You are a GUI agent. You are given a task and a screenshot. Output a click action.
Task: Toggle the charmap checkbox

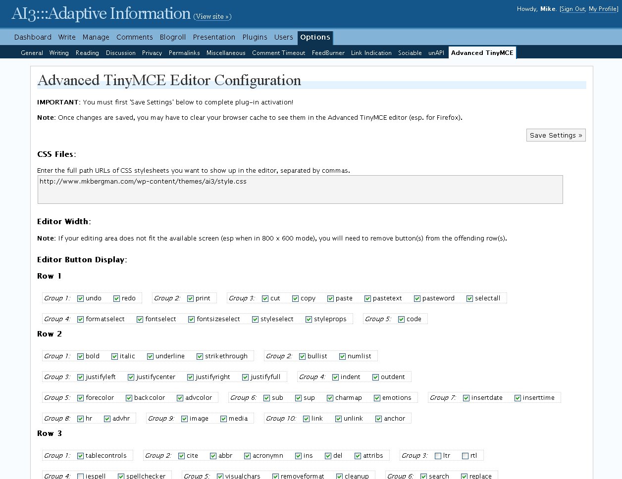[x=330, y=398]
